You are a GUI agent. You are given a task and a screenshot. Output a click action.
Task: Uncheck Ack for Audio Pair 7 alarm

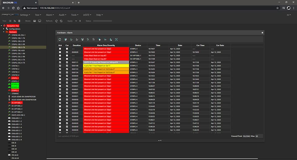click(x=60, y=66)
